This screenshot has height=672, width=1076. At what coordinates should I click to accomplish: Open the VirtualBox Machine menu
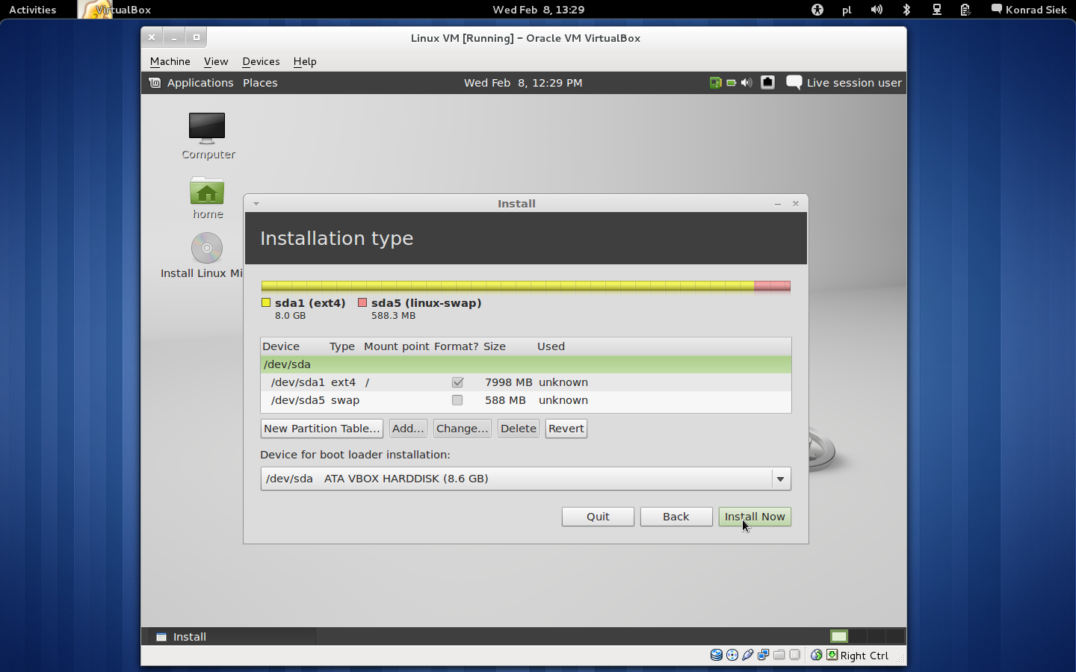point(170,61)
